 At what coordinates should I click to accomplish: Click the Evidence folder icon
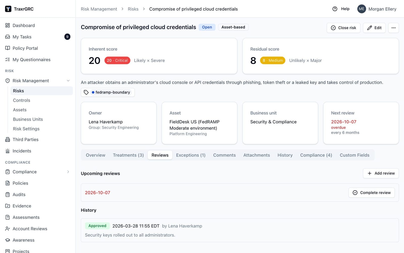pos(8,206)
